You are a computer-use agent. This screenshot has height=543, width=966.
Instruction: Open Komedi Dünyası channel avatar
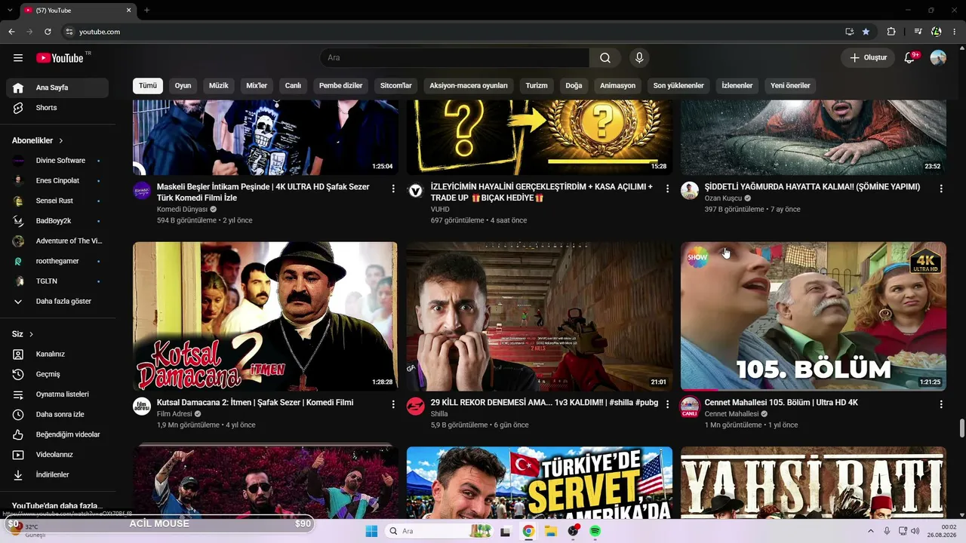coord(142,191)
